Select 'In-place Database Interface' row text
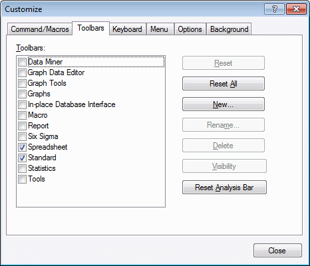 [72, 104]
